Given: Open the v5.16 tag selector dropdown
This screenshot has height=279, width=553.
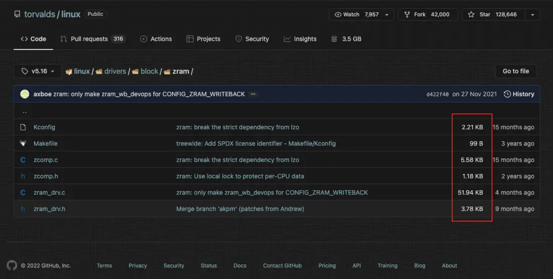Looking at the screenshot, I should pyautogui.click(x=38, y=71).
